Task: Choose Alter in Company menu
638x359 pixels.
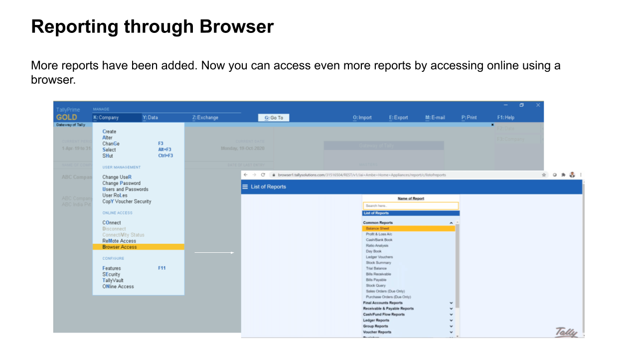Action: pos(108,138)
